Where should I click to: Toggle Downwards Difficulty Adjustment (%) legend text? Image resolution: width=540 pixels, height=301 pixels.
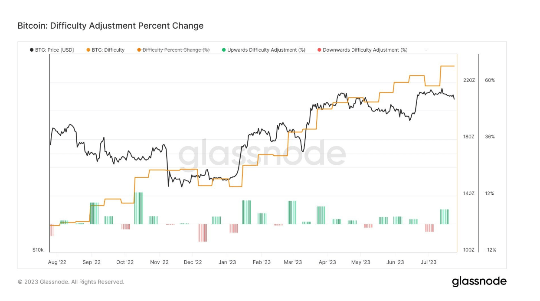pos(365,50)
